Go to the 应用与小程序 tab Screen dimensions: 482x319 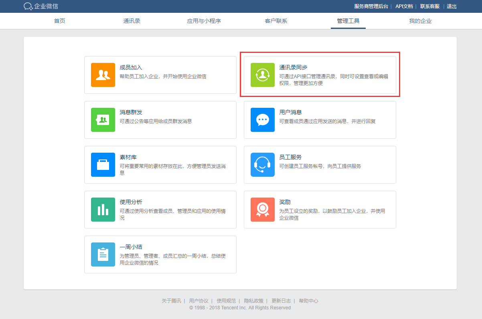pos(204,21)
